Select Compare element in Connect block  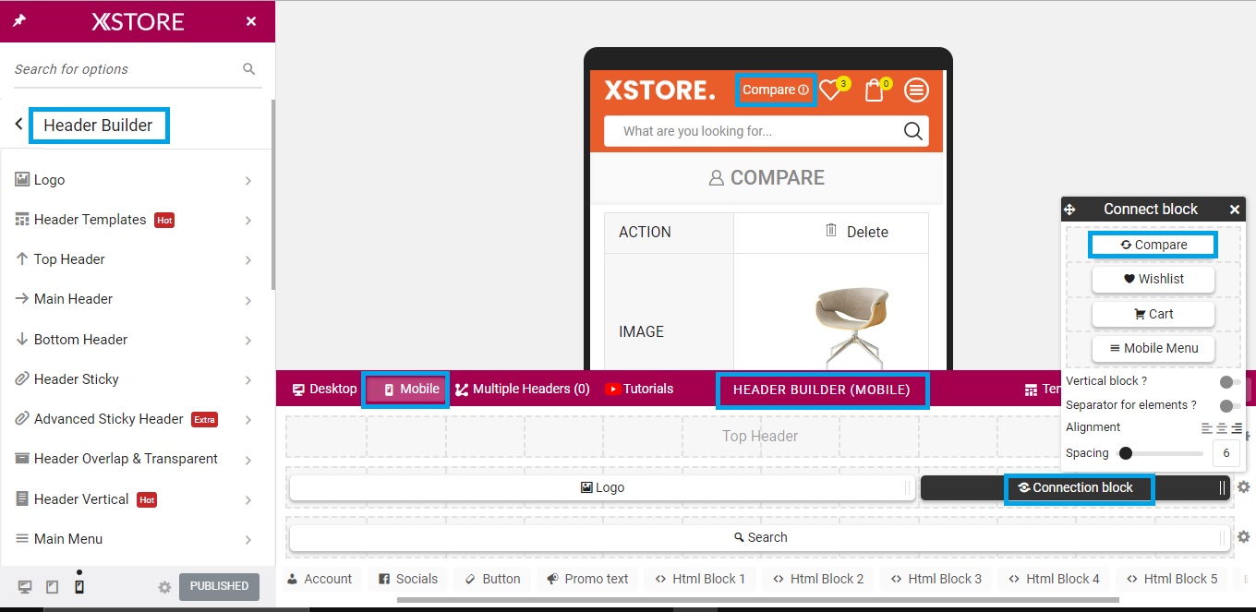pos(1153,245)
